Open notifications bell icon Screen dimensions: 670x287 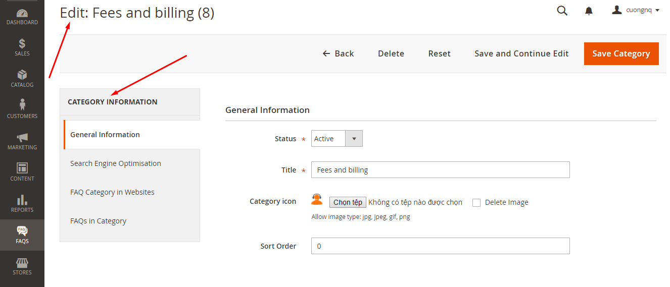(589, 11)
